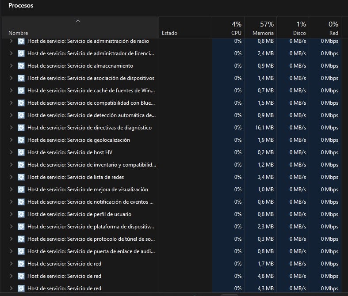Expand the Servicio de almacenamiento row
Image resolution: width=348 pixels, height=296 pixels.
point(11,66)
